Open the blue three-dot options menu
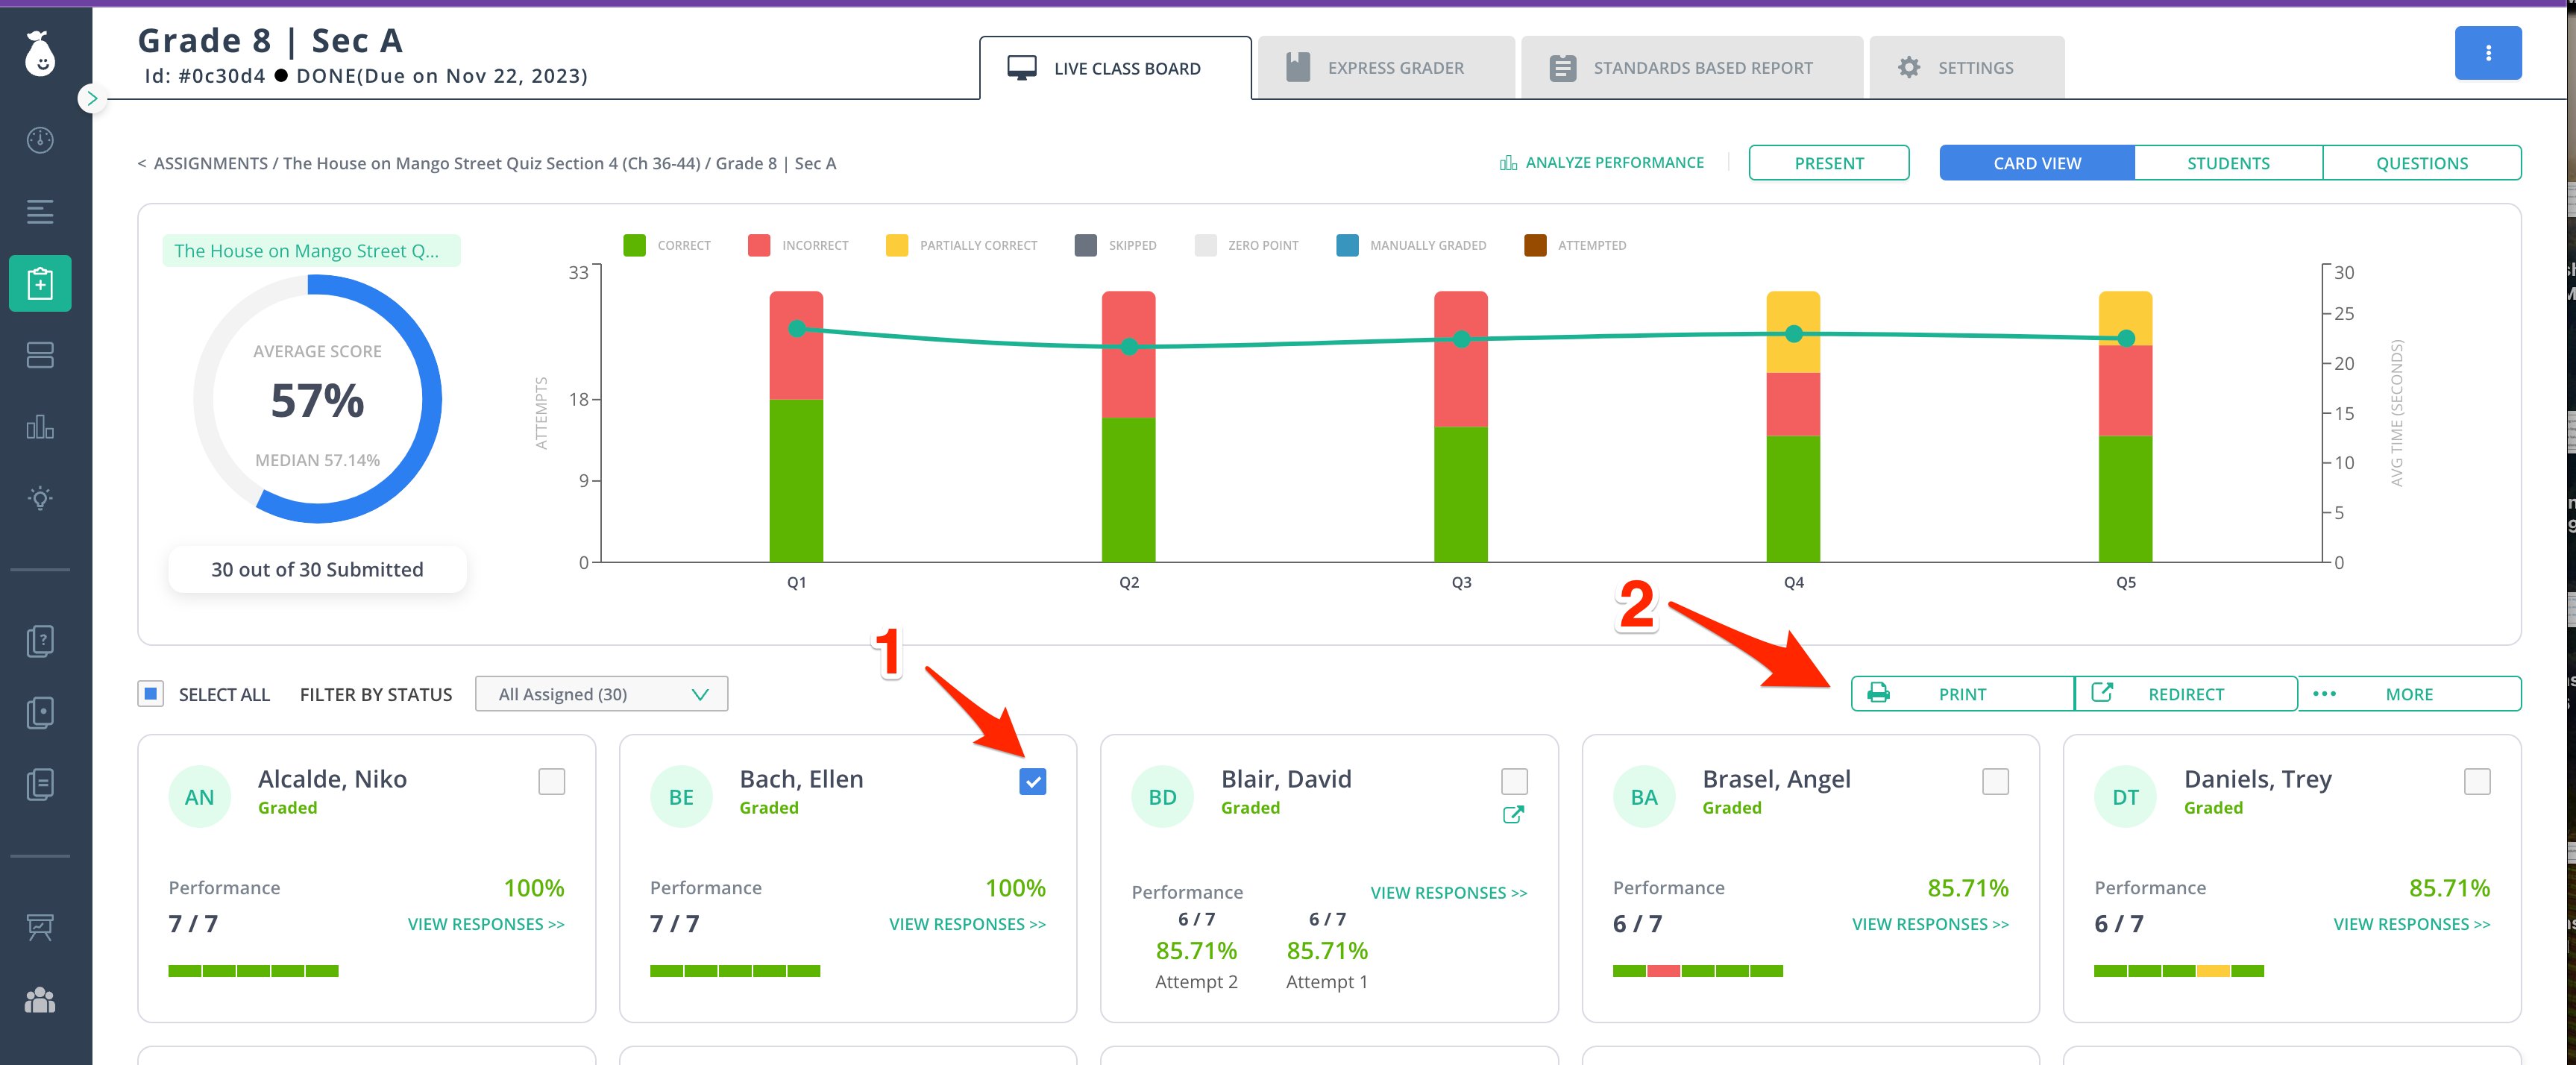Viewport: 2576px width, 1065px height. pos(2488,53)
